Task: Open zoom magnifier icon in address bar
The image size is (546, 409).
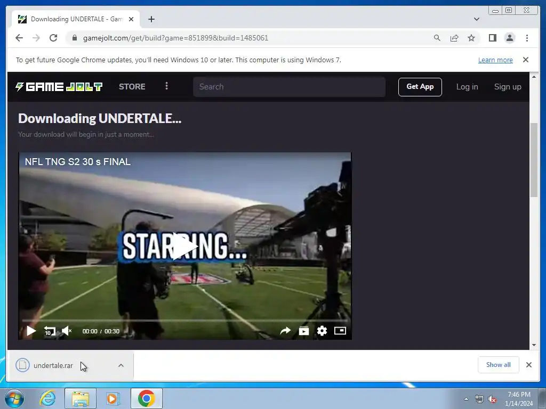Action: point(437,38)
